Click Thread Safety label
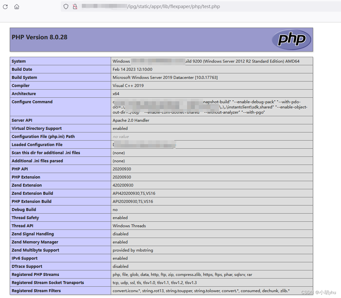 pyautogui.click(x=25, y=217)
